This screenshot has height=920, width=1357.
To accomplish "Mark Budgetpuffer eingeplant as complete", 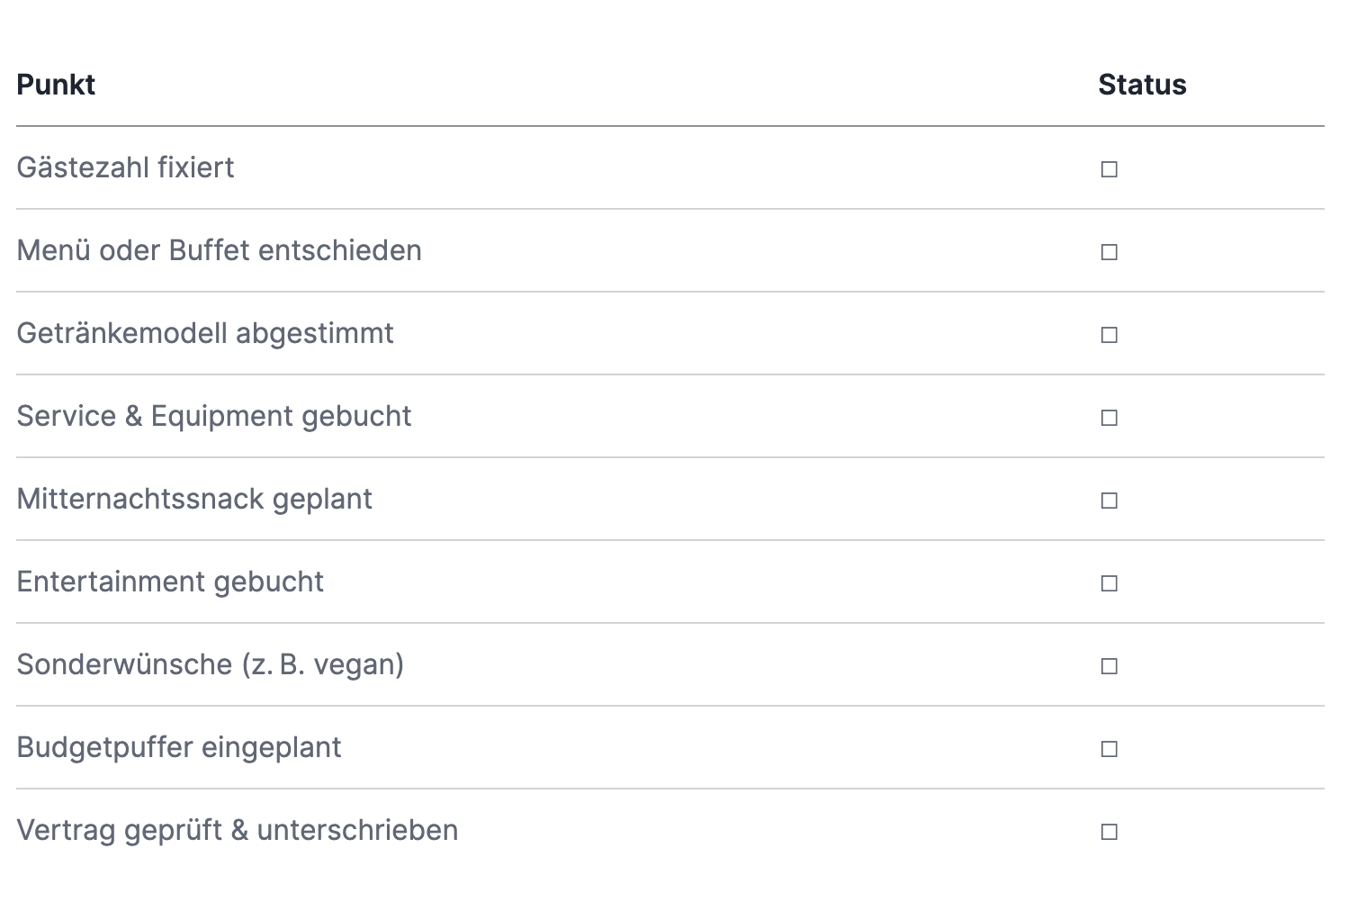I will [1109, 749].
